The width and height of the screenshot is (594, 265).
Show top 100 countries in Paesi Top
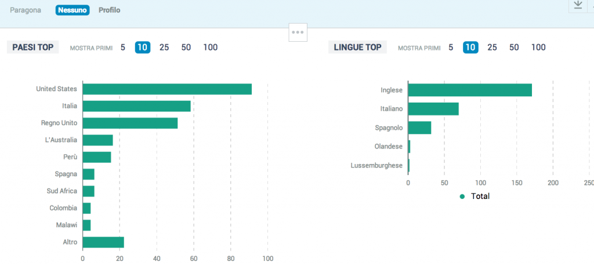point(211,48)
